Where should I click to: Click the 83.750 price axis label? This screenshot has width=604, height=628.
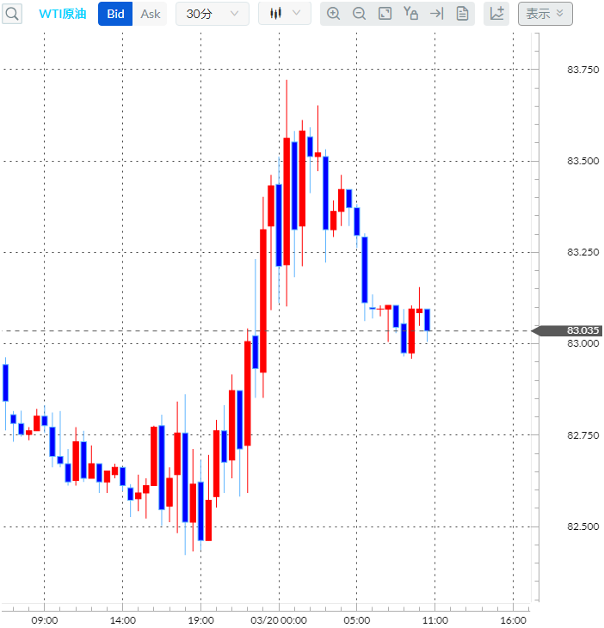pyautogui.click(x=582, y=70)
